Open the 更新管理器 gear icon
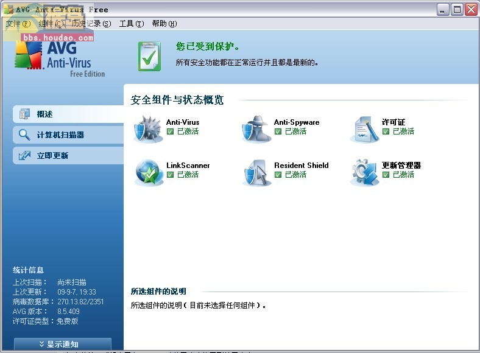 click(x=364, y=172)
